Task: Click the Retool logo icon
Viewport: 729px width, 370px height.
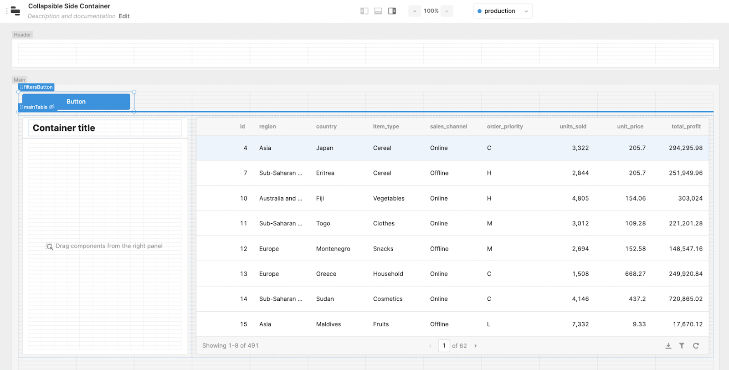Action: [15, 11]
